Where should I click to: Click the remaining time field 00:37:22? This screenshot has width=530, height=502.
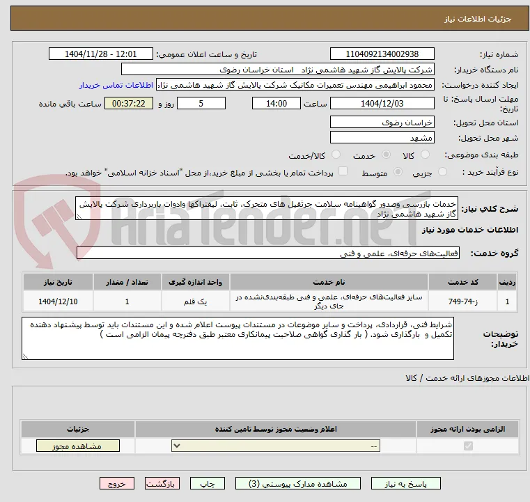click(128, 103)
